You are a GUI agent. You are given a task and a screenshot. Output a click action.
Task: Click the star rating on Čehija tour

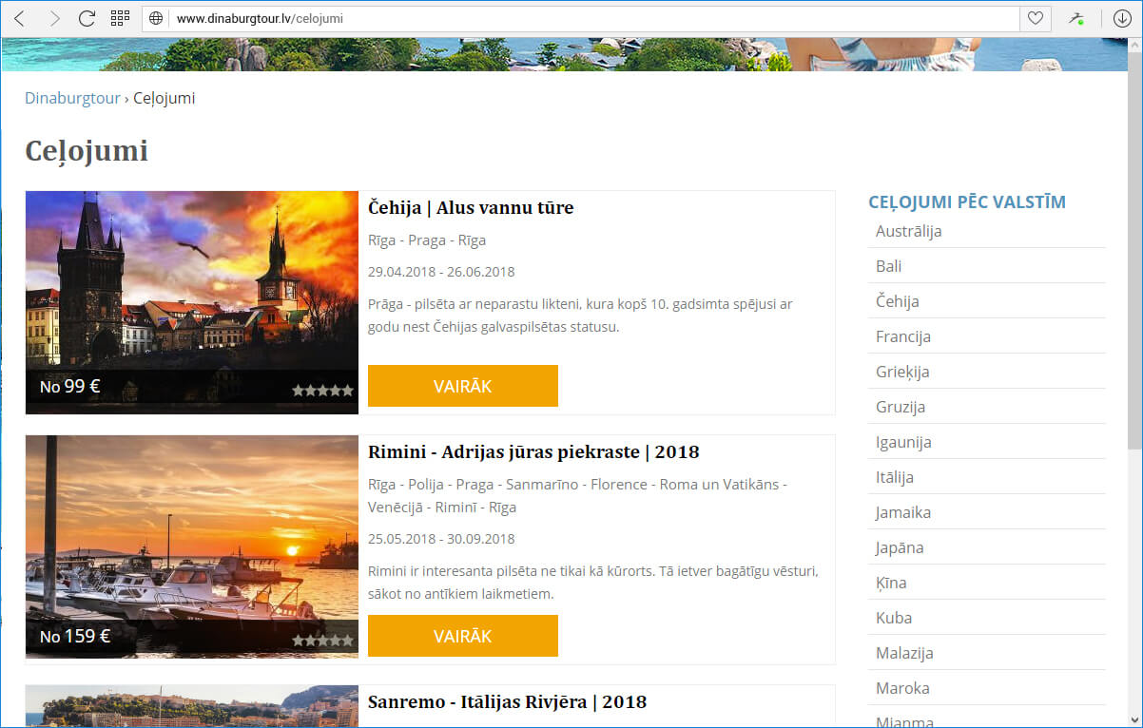(322, 390)
